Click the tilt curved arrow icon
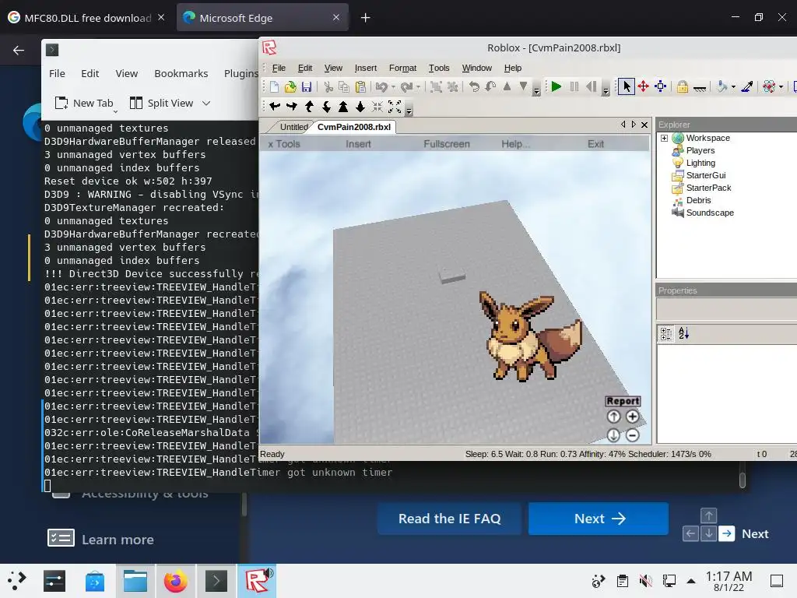797x598 pixels. pos(490,86)
